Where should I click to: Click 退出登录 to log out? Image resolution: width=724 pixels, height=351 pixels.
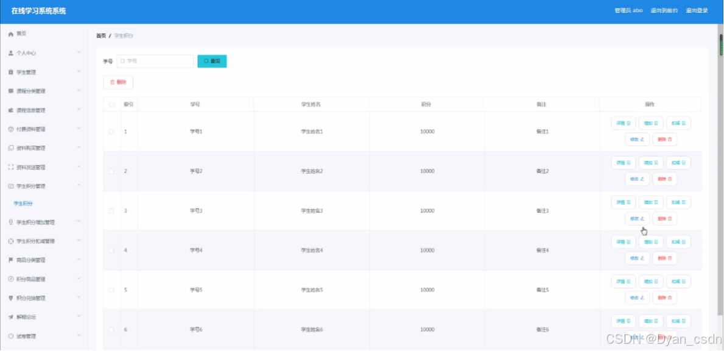(x=697, y=10)
